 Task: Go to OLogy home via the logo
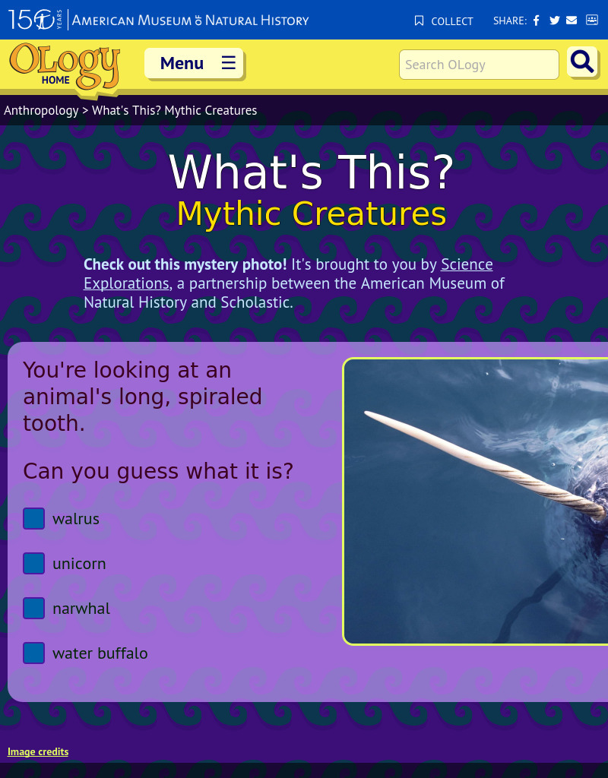coord(63,67)
